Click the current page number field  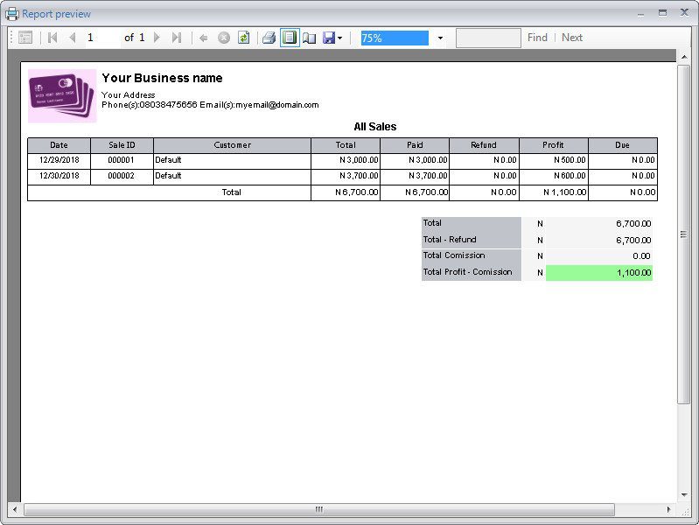[x=102, y=38]
